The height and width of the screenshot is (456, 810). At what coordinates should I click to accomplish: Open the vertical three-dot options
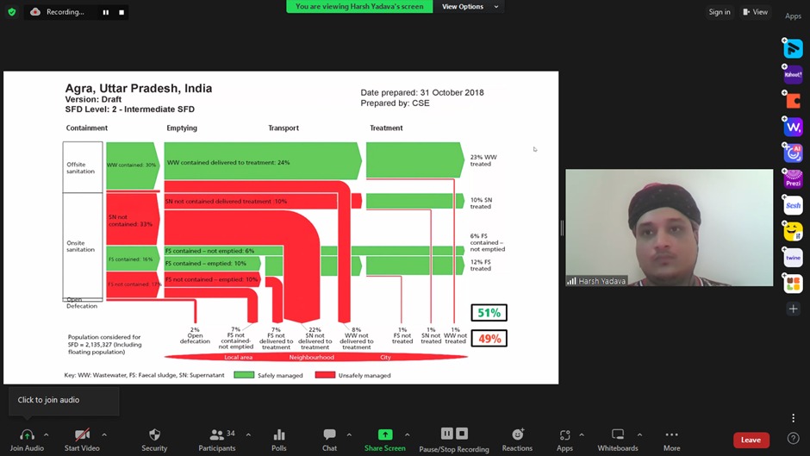click(x=794, y=418)
